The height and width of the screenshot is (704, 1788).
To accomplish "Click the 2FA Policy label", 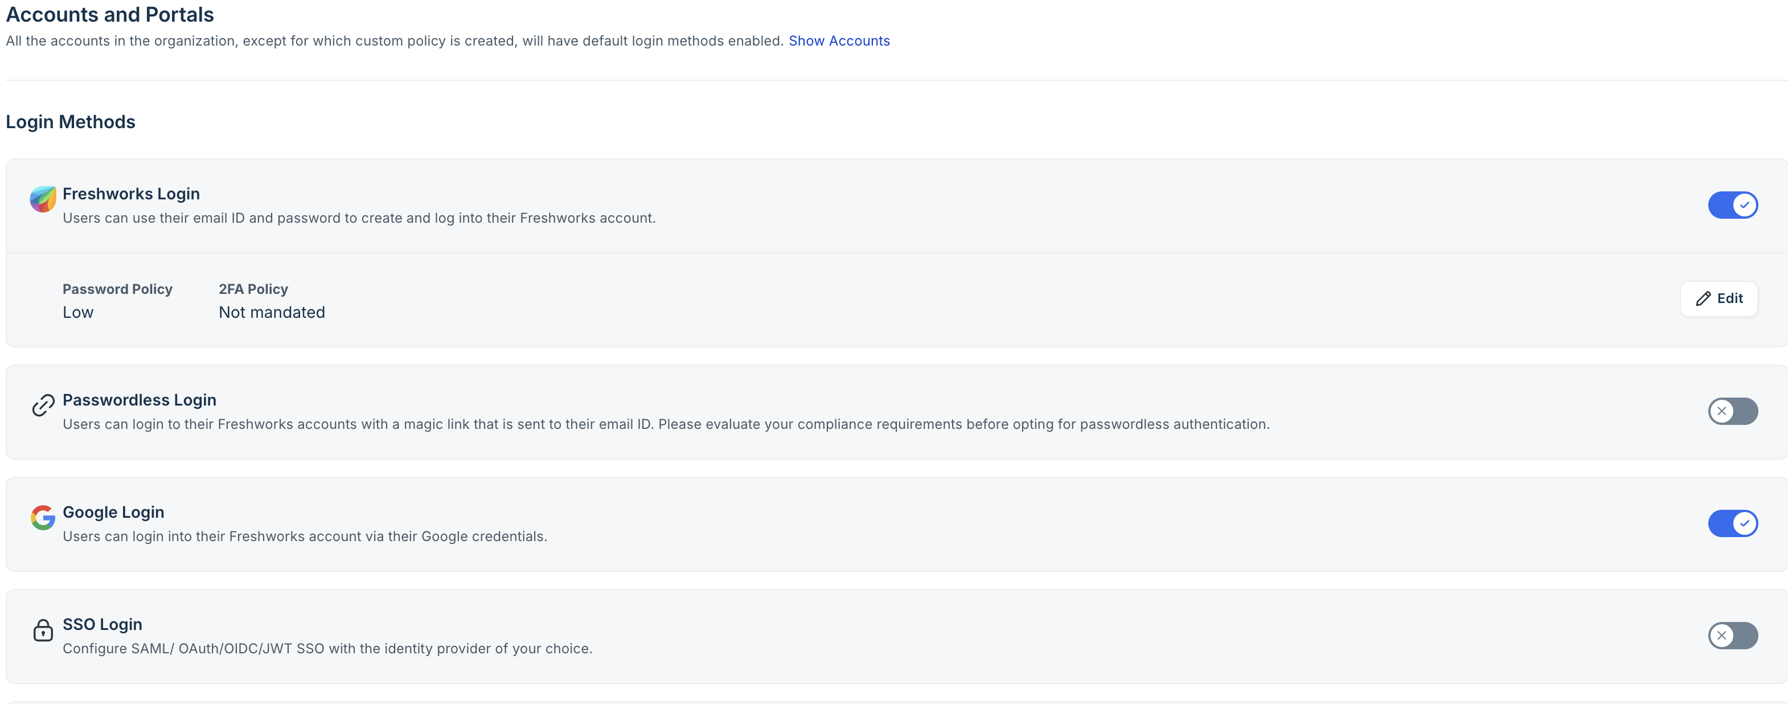I will click(253, 289).
